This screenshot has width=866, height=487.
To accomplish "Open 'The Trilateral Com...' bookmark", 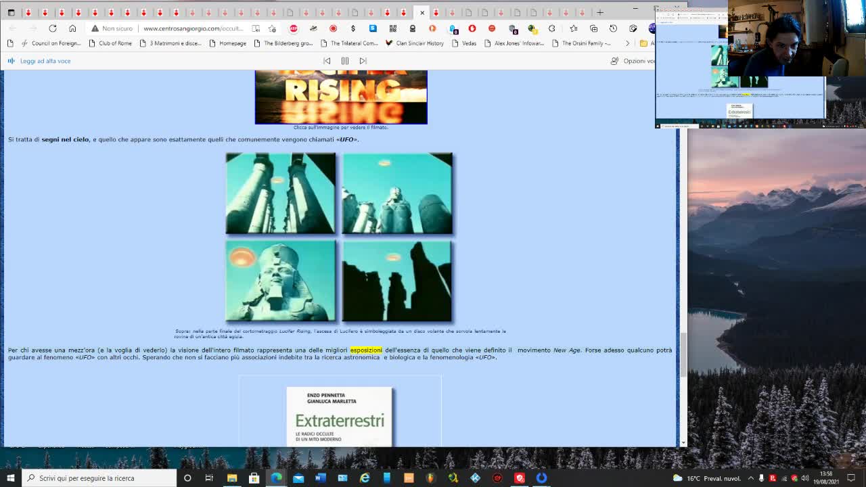I will point(349,43).
